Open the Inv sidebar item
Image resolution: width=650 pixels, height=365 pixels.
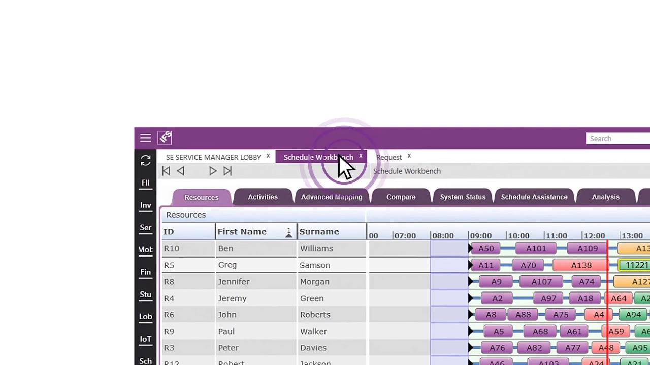(146, 205)
